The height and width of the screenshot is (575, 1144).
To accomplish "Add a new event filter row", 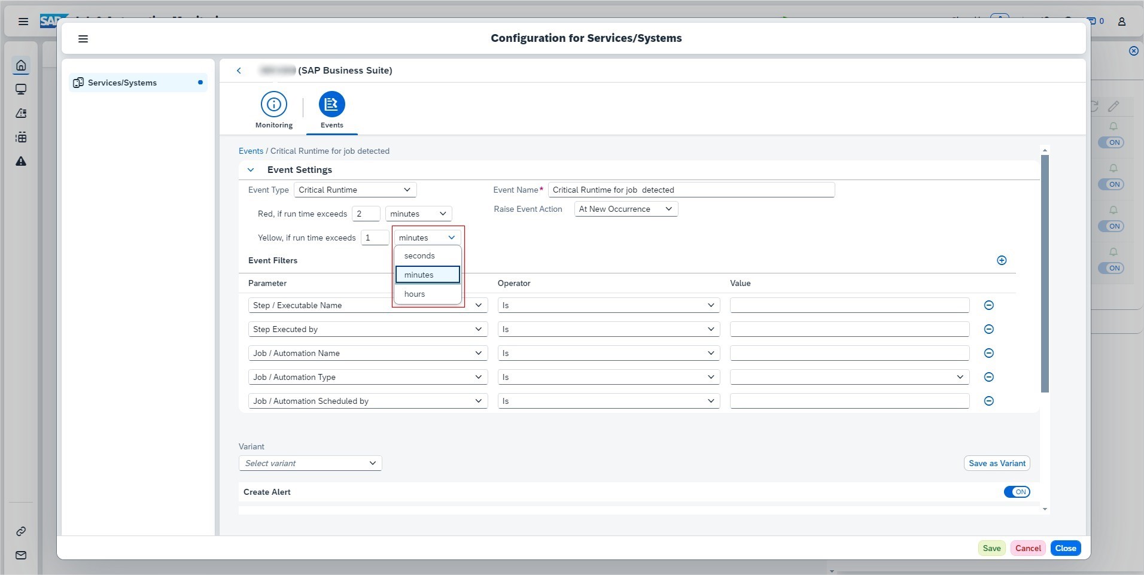I will [1002, 260].
